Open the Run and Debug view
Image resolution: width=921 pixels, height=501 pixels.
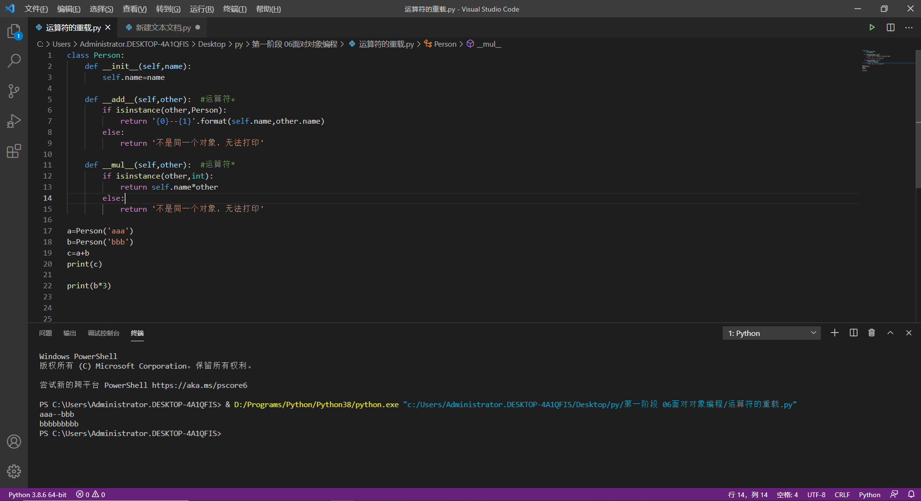click(x=14, y=121)
